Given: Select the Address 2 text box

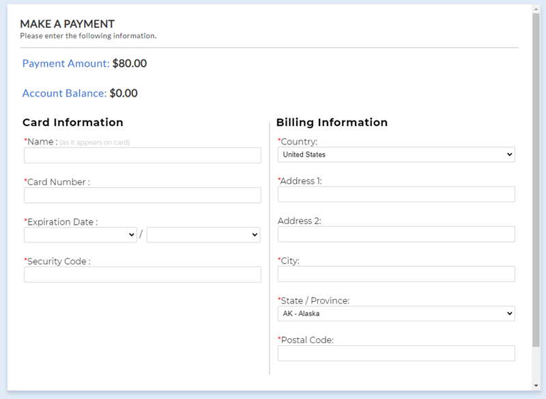Looking at the screenshot, I should [x=396, y=234].
